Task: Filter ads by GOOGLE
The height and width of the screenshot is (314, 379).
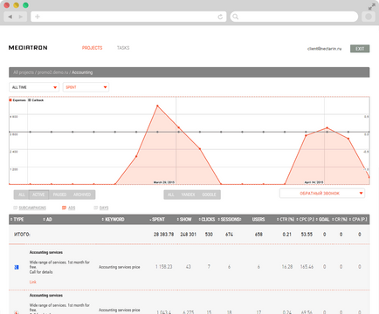Action: click(209, 195)
